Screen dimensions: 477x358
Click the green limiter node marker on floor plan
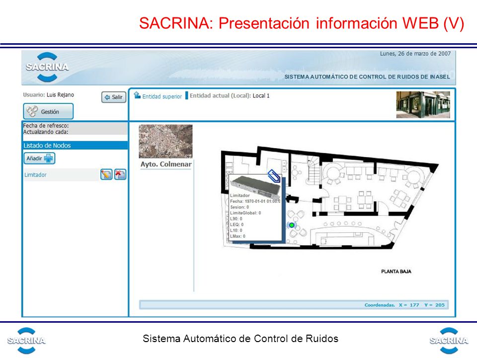(292, 225)
